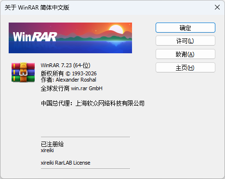Click the 中国总代理 上海软众网络科技有限公司 text

93,103
